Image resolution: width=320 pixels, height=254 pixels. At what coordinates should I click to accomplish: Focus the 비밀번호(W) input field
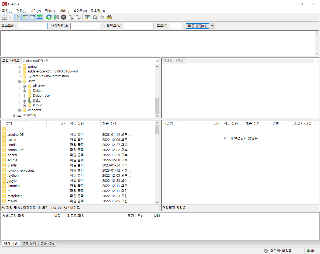point(139,26)
